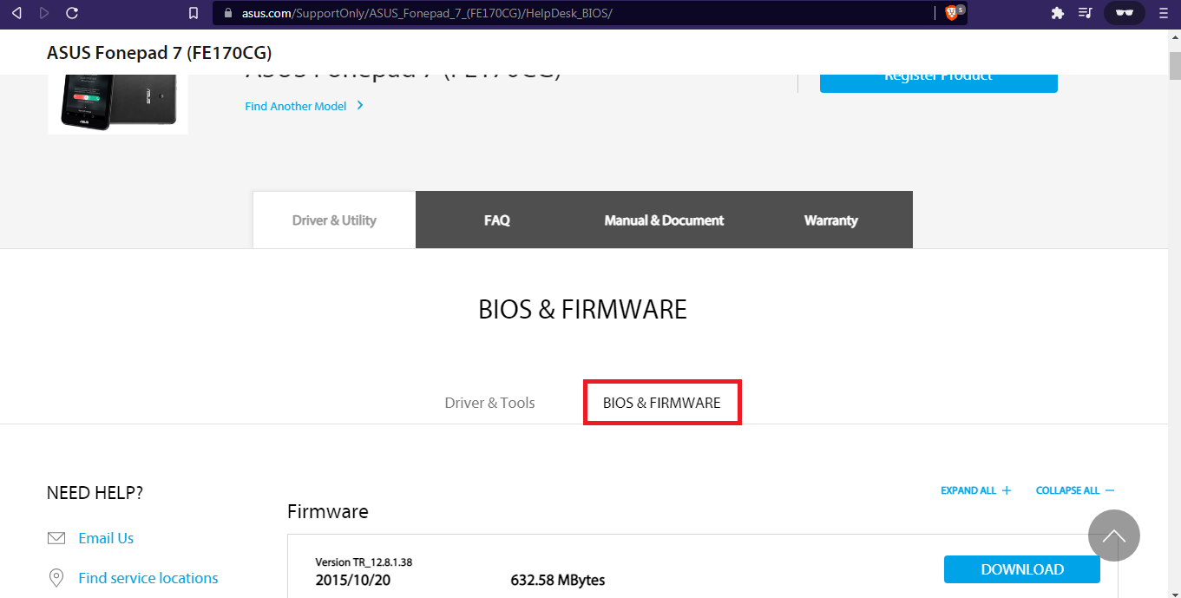1181x598 pixels.
Task: Click the Email Us link
Action: (106, 538)
